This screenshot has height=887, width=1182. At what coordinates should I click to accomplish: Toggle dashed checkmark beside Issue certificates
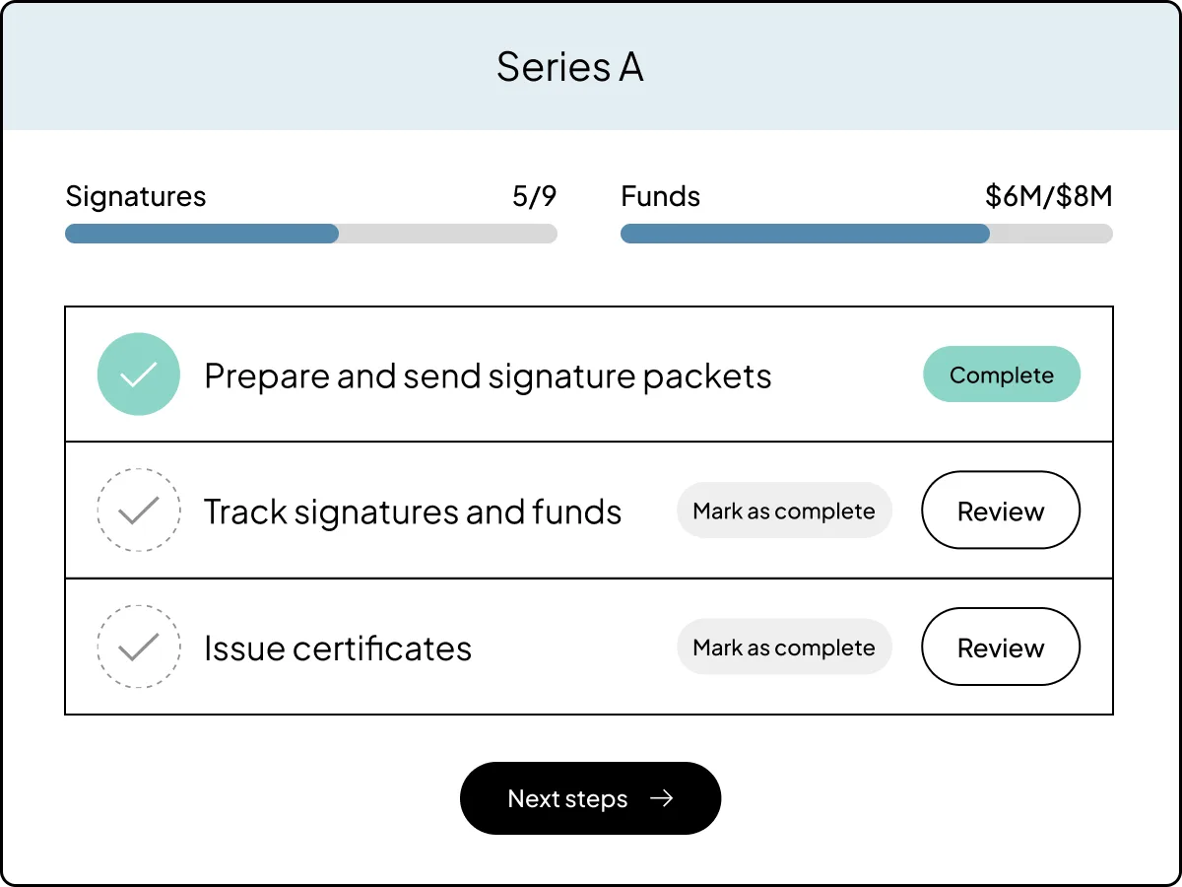pos(139,647)
